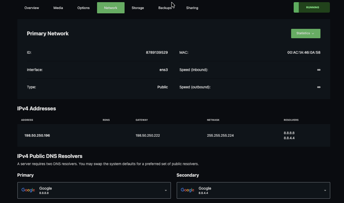The image size is (344, 203).
Task: Click the IPv4 Addresses heading
Action: (x=37, y=109)
